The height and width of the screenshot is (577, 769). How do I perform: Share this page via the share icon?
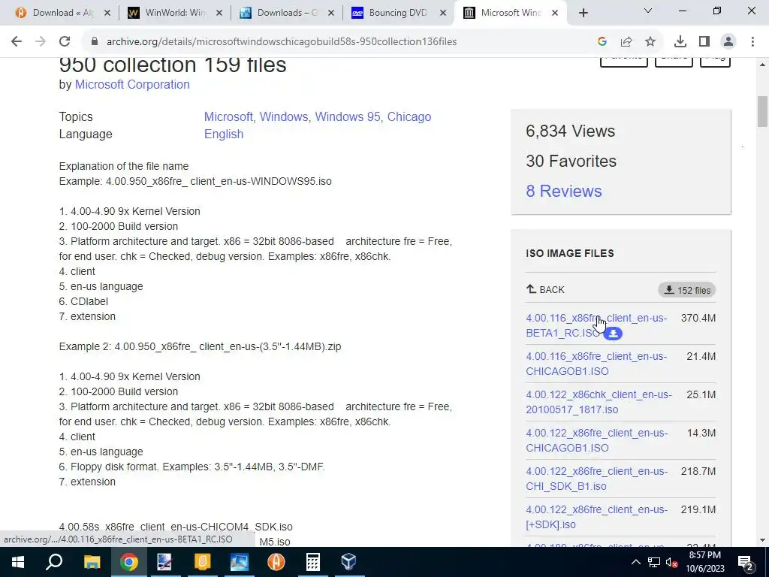[x=626, y=42]
